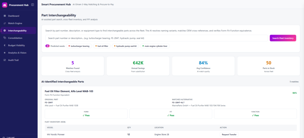Choose the hydraulic pump seal kit chip
This screenshot has width=304, height=138.
click(126, 46)
